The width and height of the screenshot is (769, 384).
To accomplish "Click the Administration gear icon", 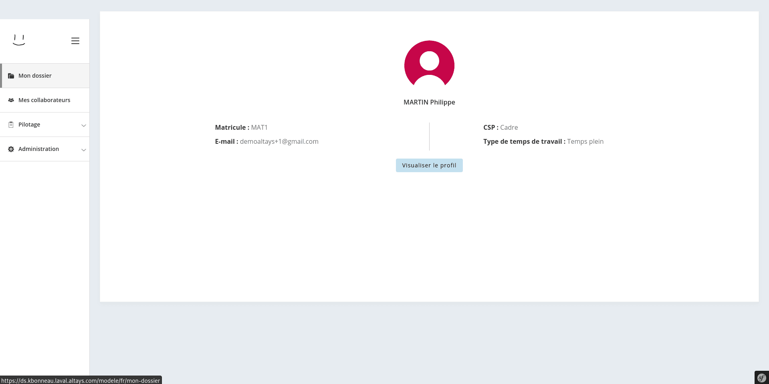I will (11, 149).
